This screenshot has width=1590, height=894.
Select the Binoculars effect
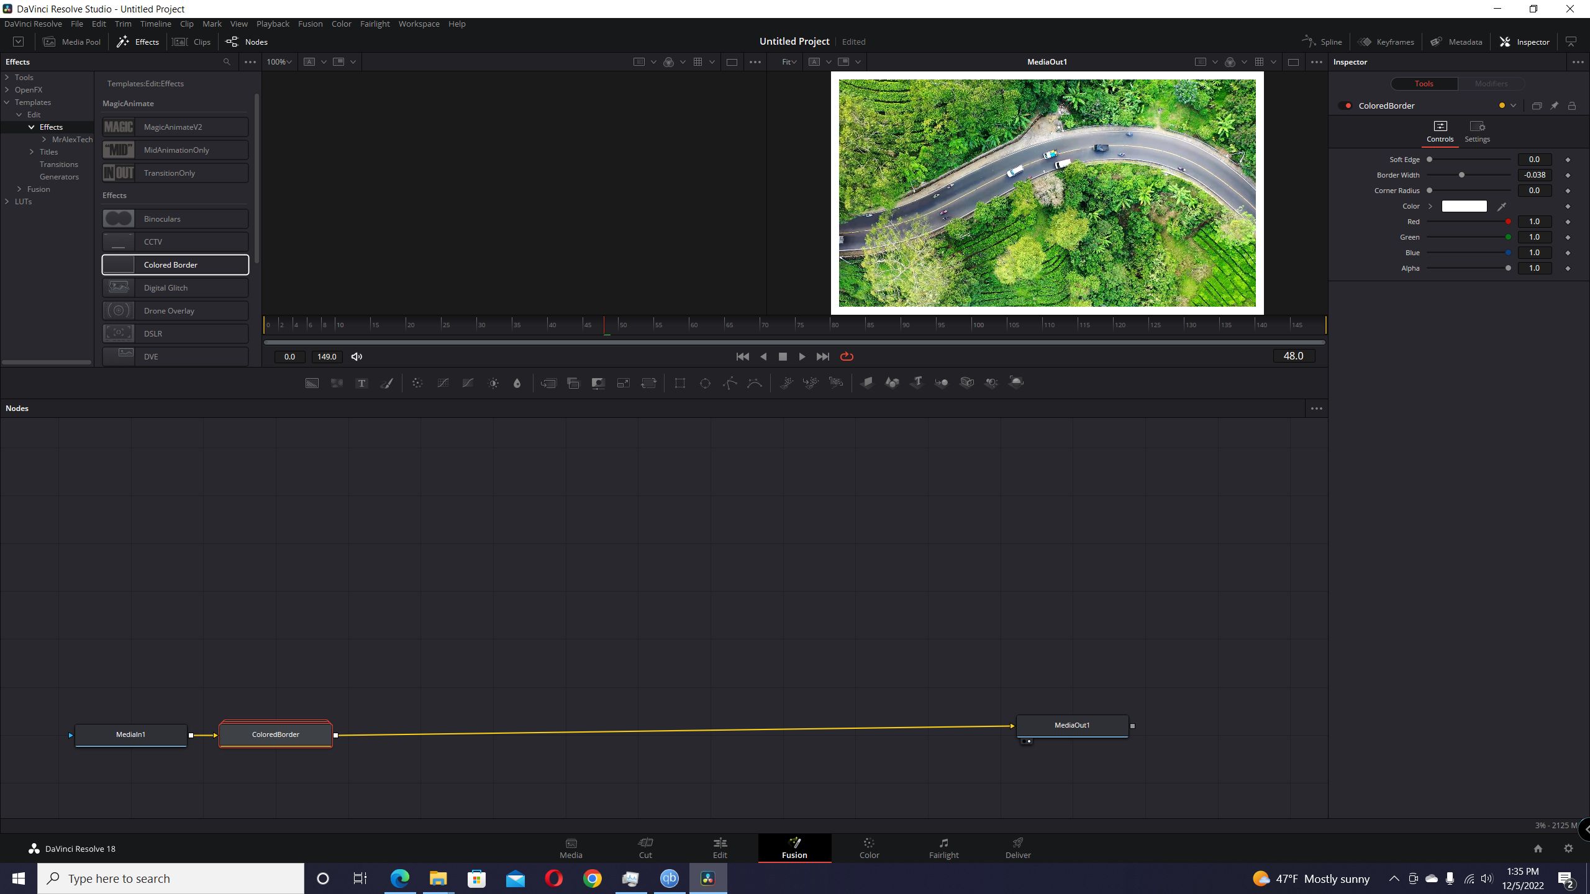(x=175, y=219)
